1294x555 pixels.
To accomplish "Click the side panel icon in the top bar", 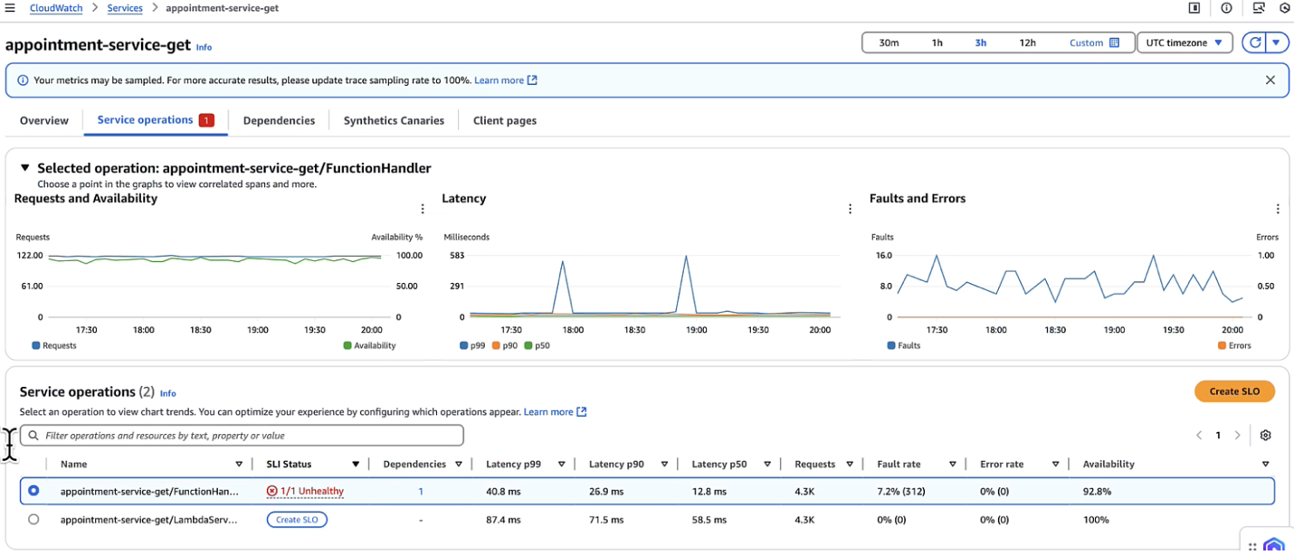I will pos(1194,8).
